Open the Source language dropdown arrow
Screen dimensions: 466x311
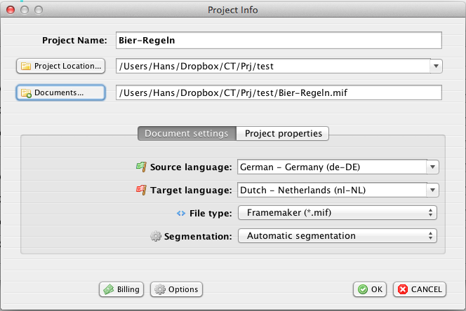(433, 167)
